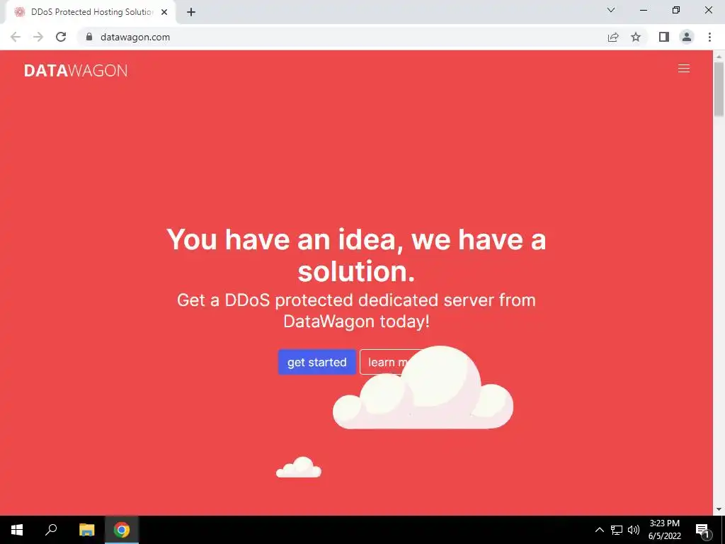Click the page vertical scrollbar thumb

click(719, 89)
